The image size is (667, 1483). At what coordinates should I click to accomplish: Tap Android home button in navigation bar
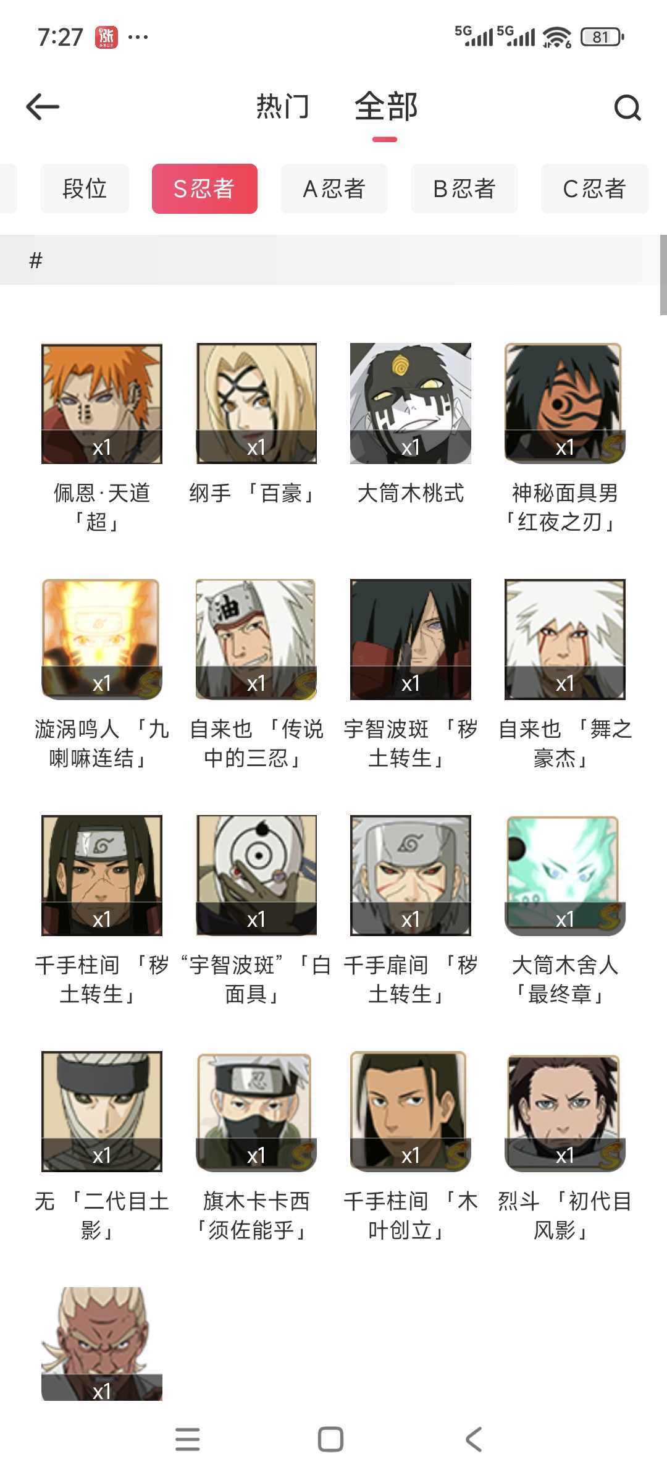pos(330,1439)
